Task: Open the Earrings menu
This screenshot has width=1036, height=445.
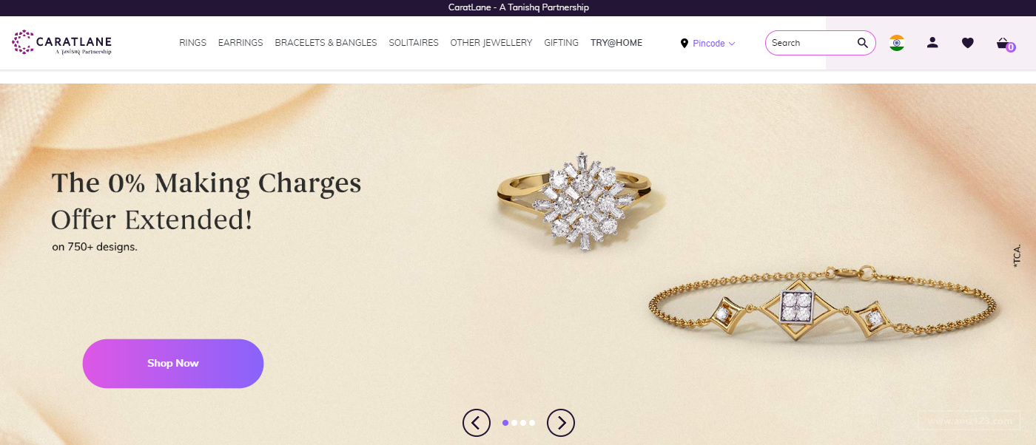Action: coord(240,43)
